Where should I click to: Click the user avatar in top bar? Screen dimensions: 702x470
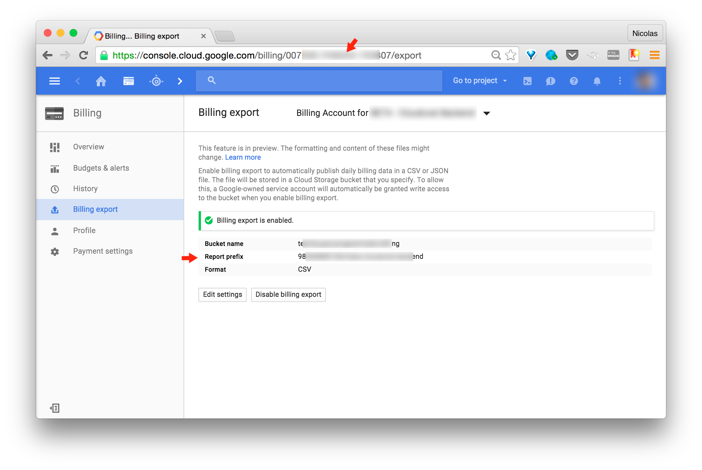click(646, 81)
